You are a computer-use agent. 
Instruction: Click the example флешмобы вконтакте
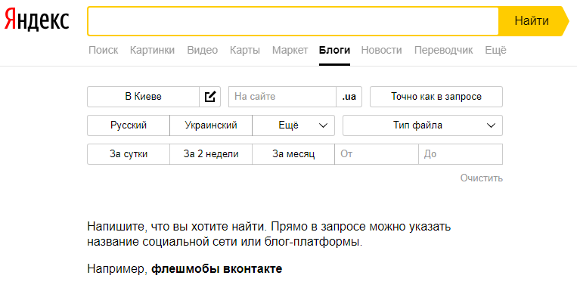(x=217, y=269)
